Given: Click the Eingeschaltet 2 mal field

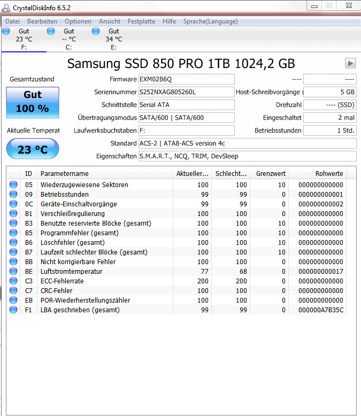Looking at the screenshot, I should point(330,118).
